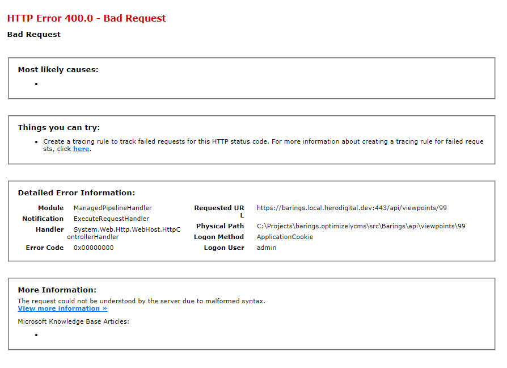
Task: Click the System.Web.Http.WebHost handler value
Action: (126, 229)
